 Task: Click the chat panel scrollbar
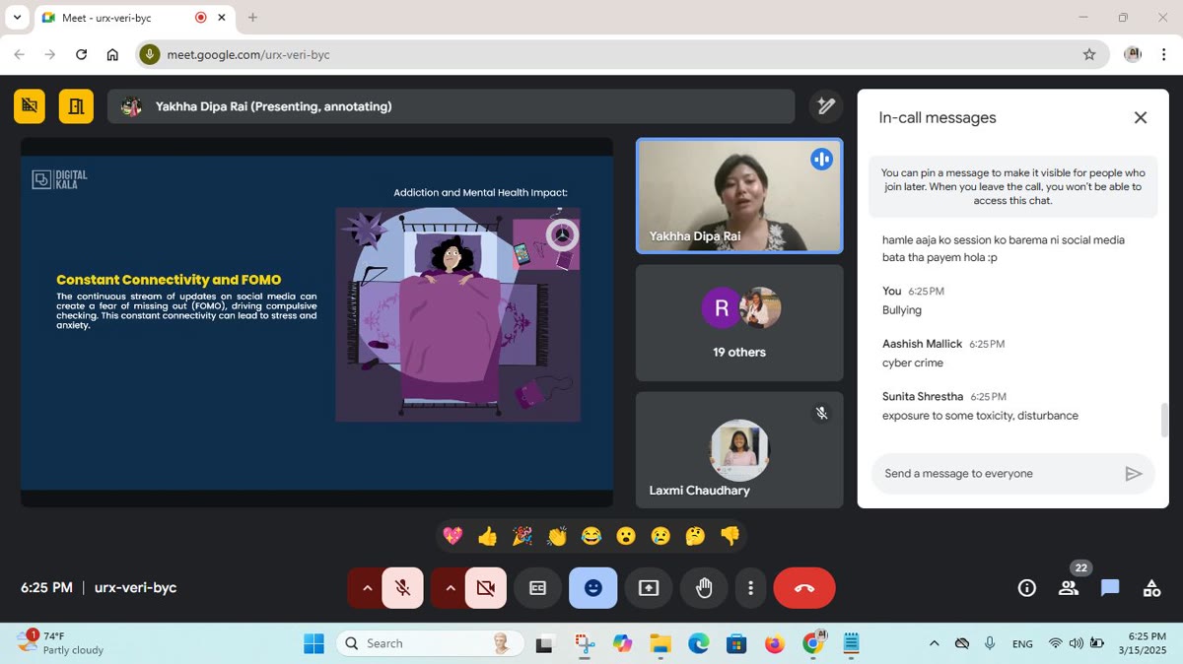point(1164,421)
